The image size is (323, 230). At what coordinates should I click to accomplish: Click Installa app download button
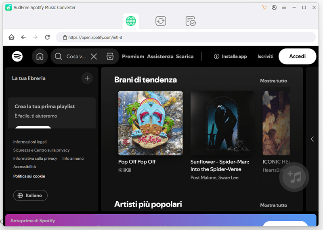tap(230, 56)
